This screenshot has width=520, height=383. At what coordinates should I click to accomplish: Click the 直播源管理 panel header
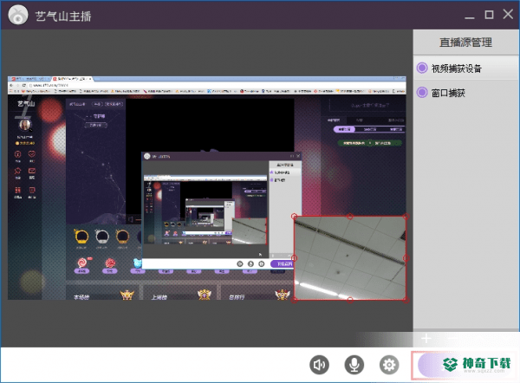point(466,42)
